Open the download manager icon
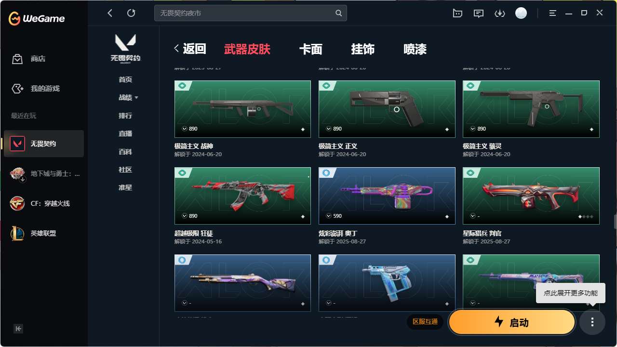Image resolution: width=617 pixels, height=347 pixels. point(500,13)
